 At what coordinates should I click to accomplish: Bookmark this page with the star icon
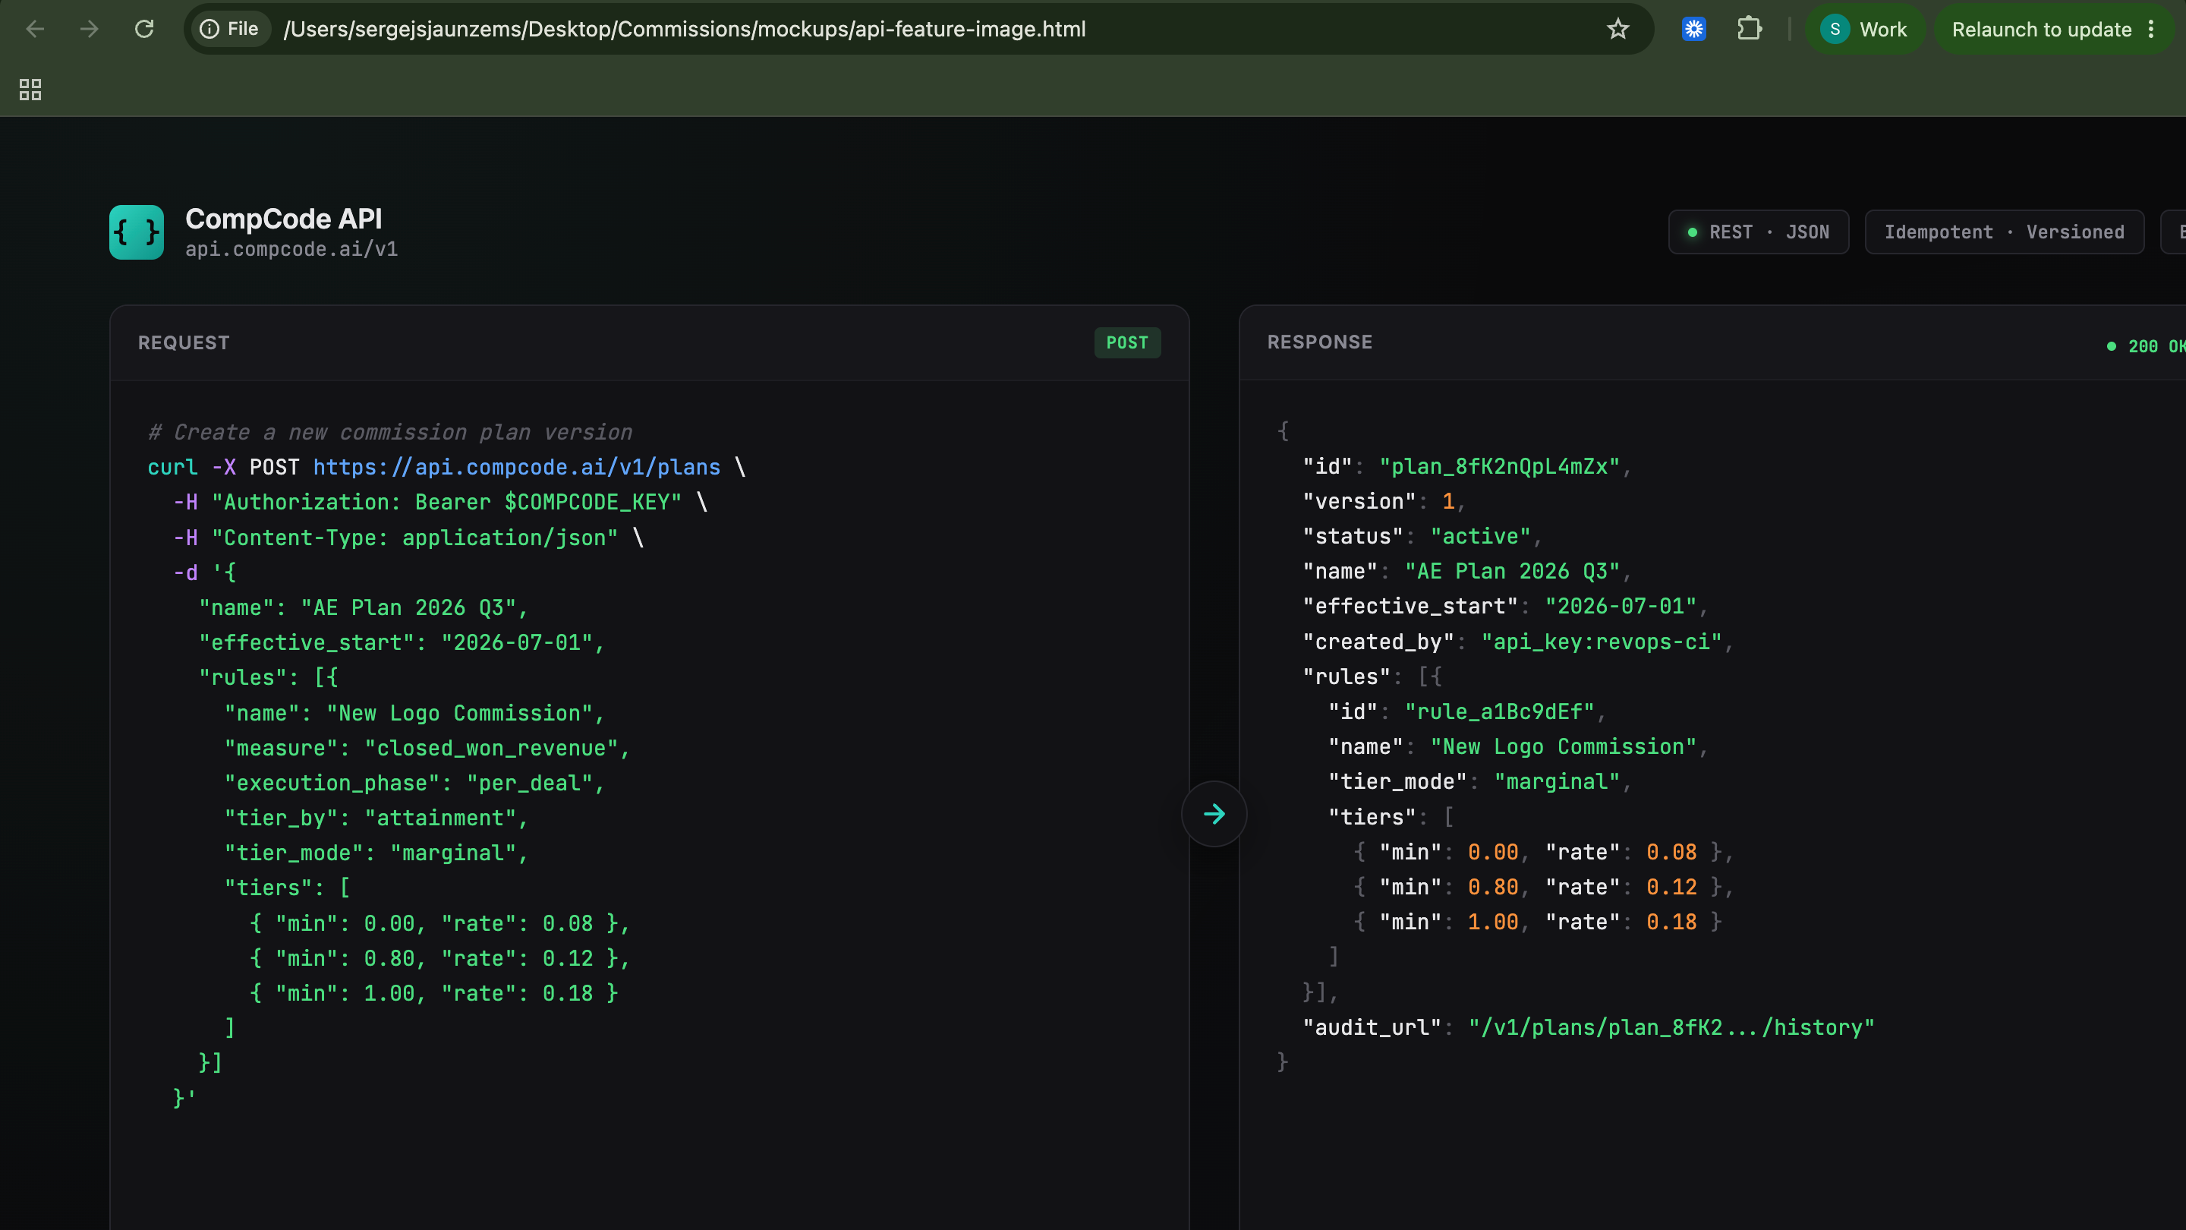click(x=1618, y=29)
